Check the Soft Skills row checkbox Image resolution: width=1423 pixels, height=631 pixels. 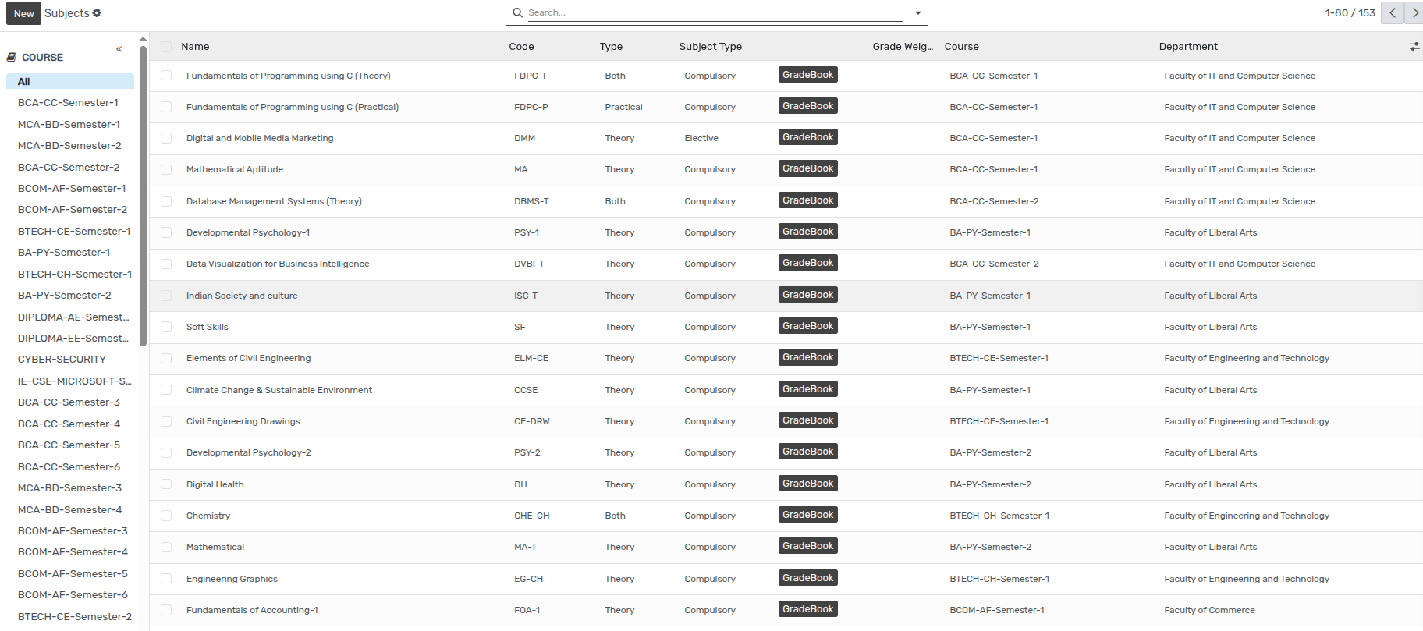tap(166, 327)
